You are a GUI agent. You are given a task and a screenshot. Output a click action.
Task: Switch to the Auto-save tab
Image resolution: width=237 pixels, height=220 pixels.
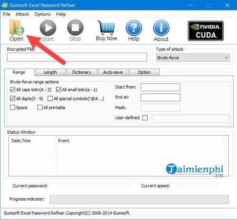click(x=113, y=72)
